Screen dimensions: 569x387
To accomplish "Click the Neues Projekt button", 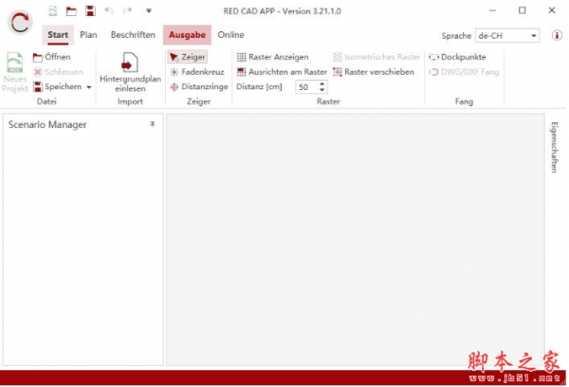I will [x=15, y=72].
